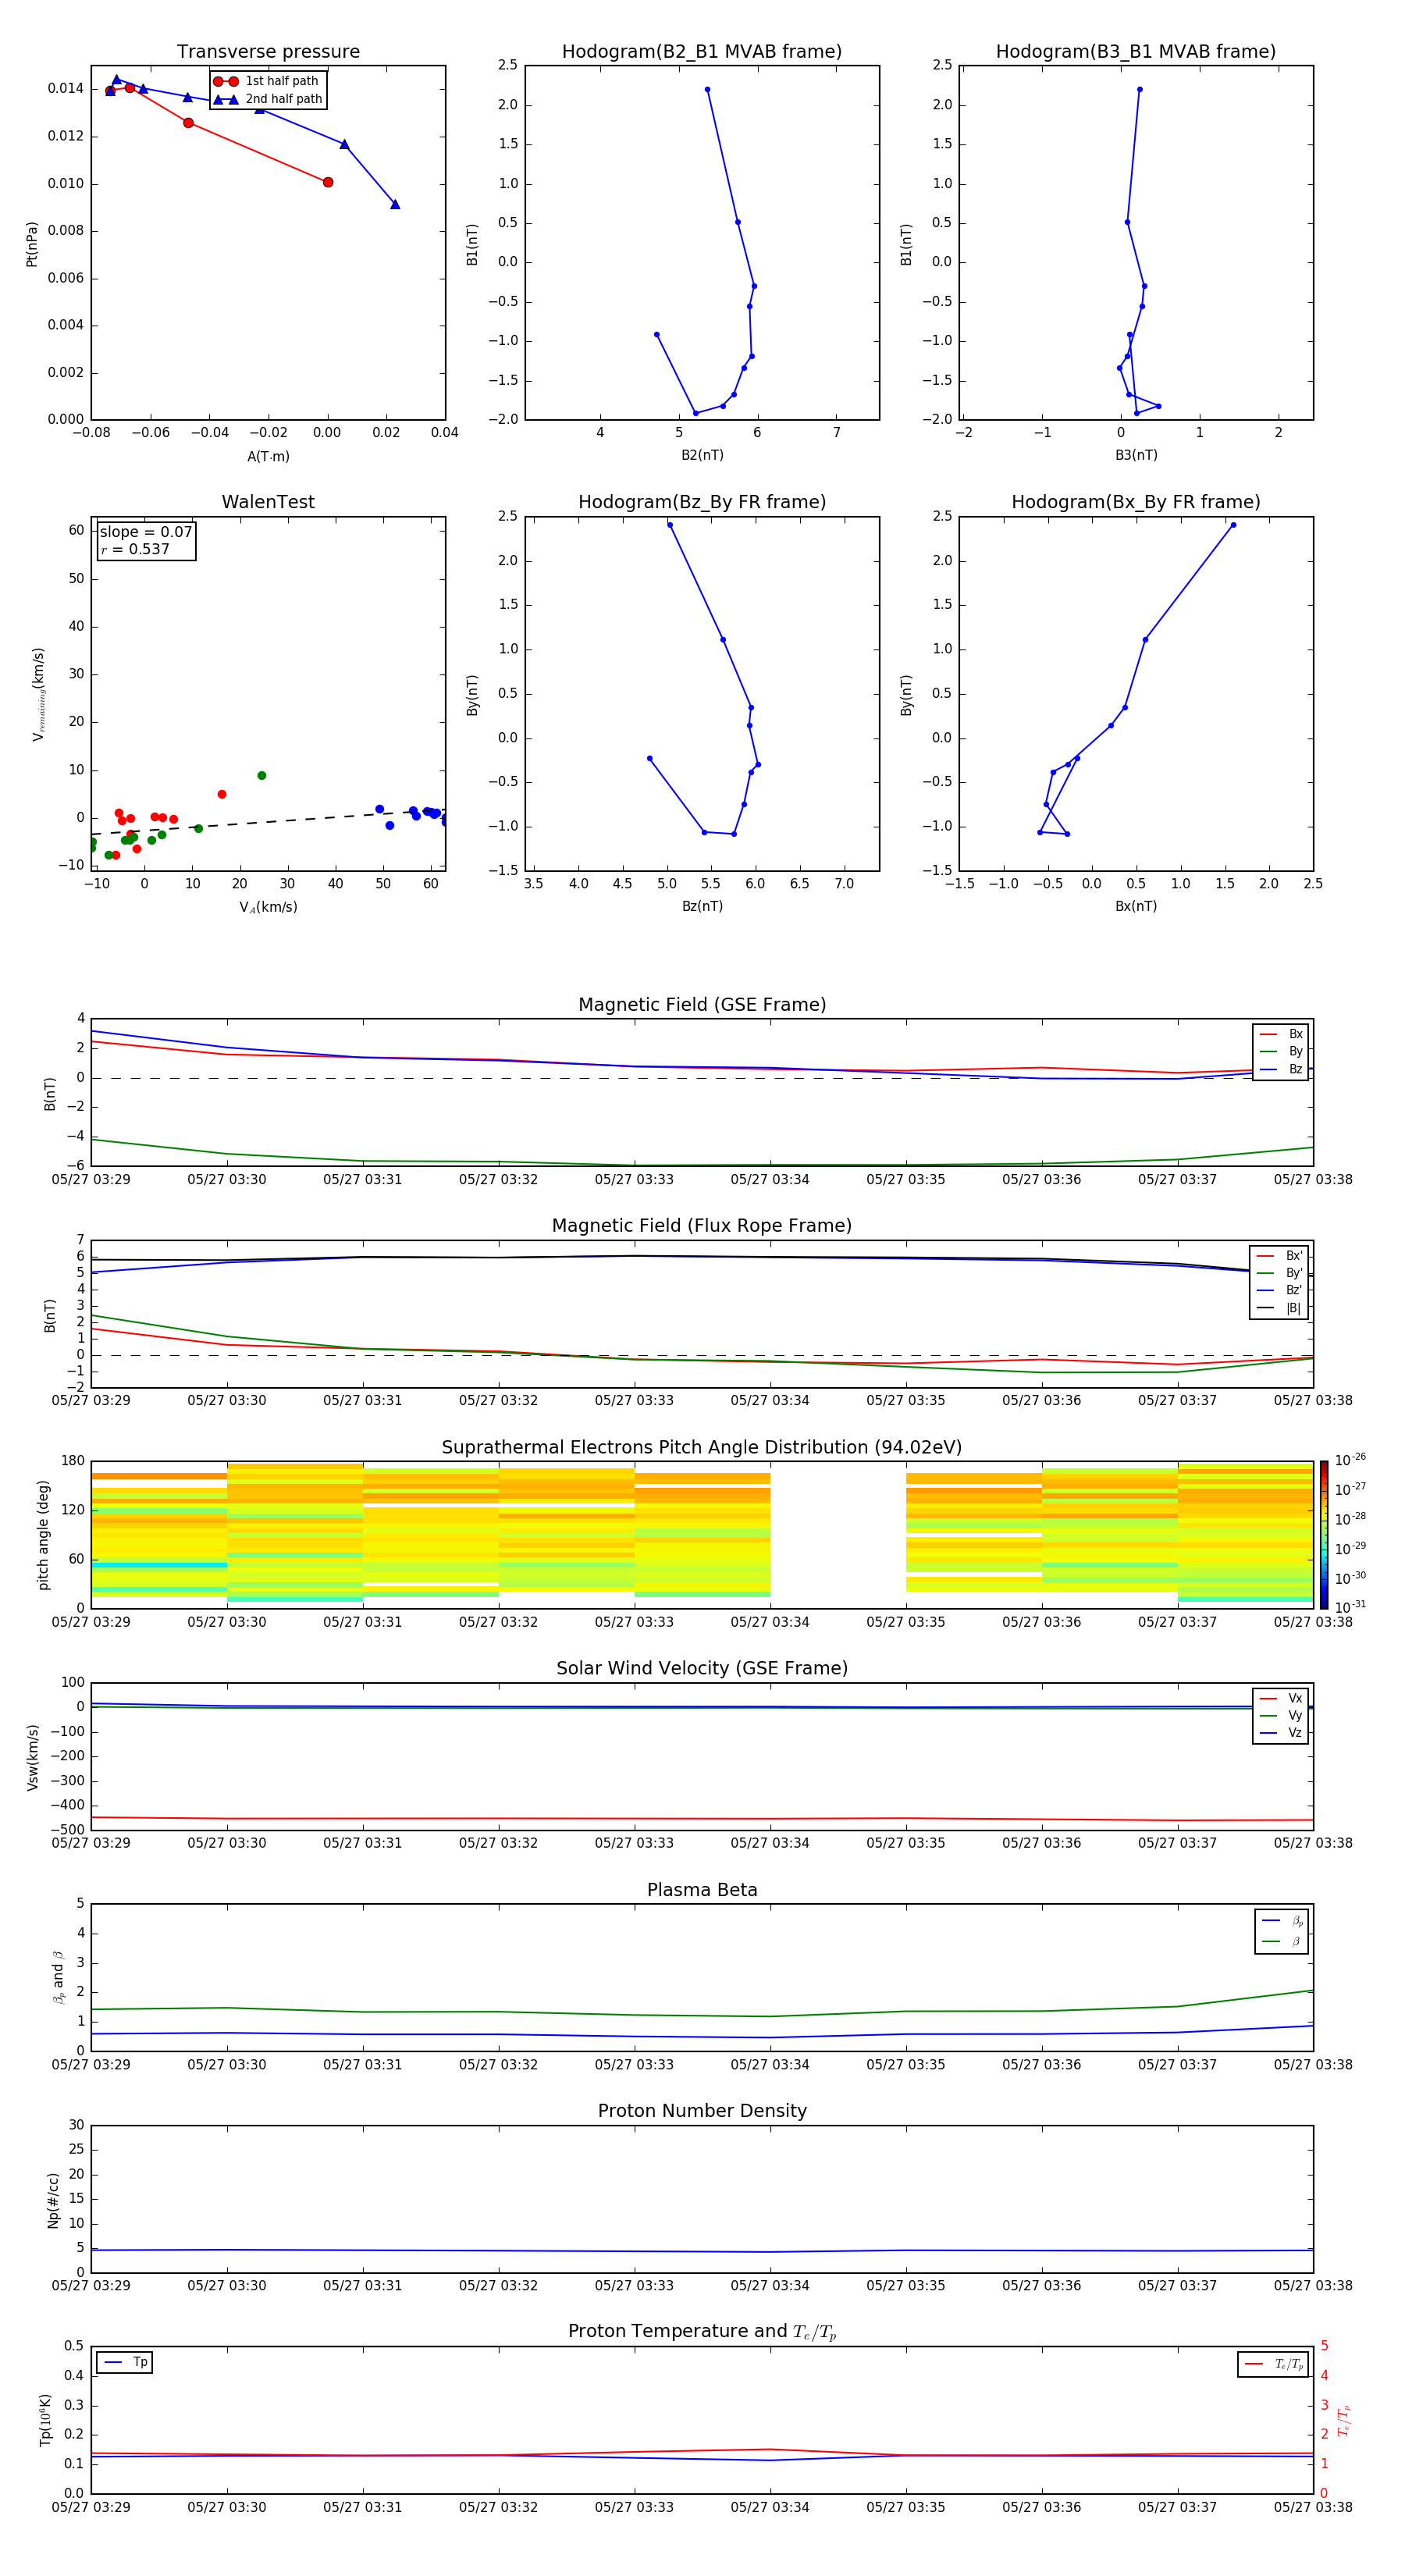The height and width of the screenshot is (2576, 1405).
Task: Click the 'Vsw(km/s)' axis label
Action: [32, 1757]
